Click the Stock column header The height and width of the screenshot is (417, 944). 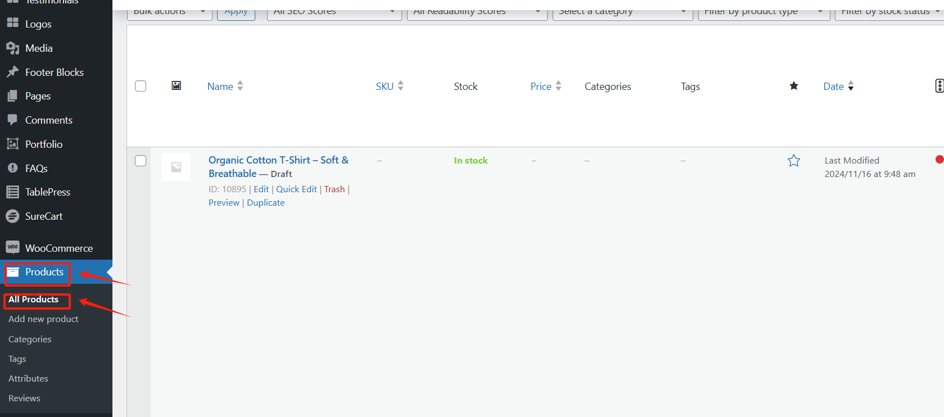pos(466,87)
